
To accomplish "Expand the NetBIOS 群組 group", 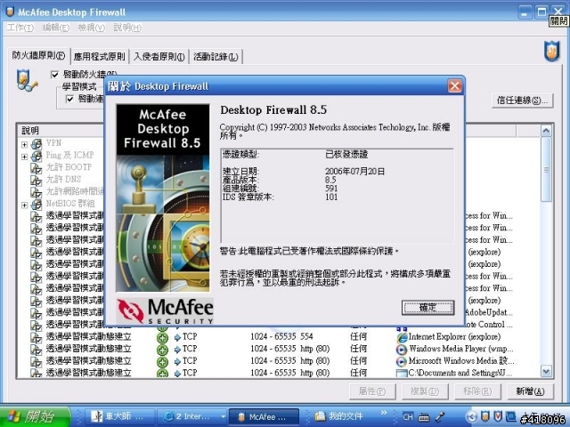I will (x=24, y=205).
